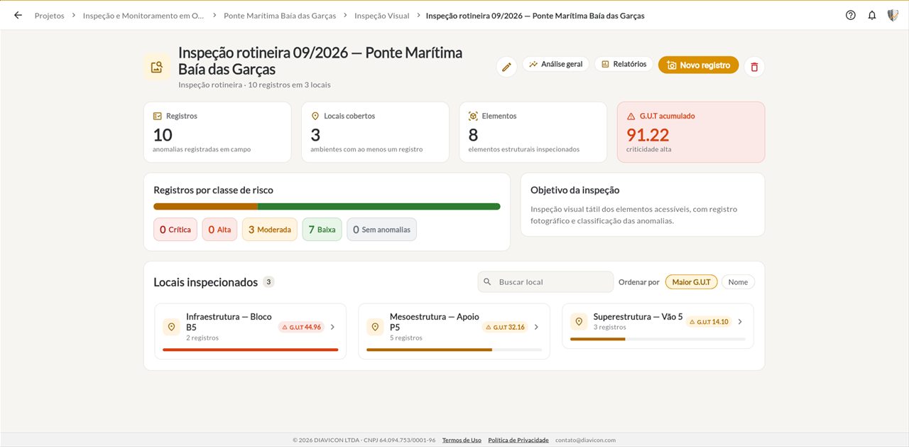The width and height of the screenshot is (909, 447).
Task: Click the pin icon of Mesoestrutura Apoio P5
Action: tap(375, 327)
